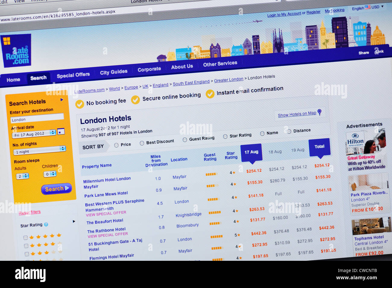Click the Europe breadcrumb link
This screenshot has height=288, width=392.
pos(131,87)
